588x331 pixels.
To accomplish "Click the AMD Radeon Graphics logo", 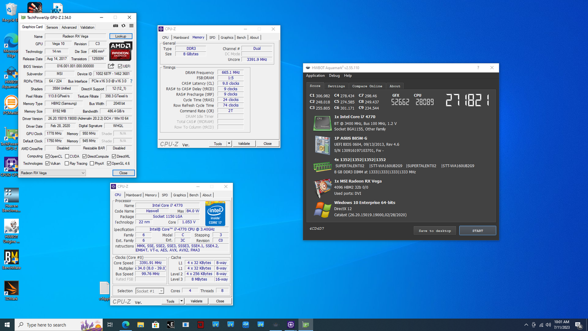I will 121,51.
